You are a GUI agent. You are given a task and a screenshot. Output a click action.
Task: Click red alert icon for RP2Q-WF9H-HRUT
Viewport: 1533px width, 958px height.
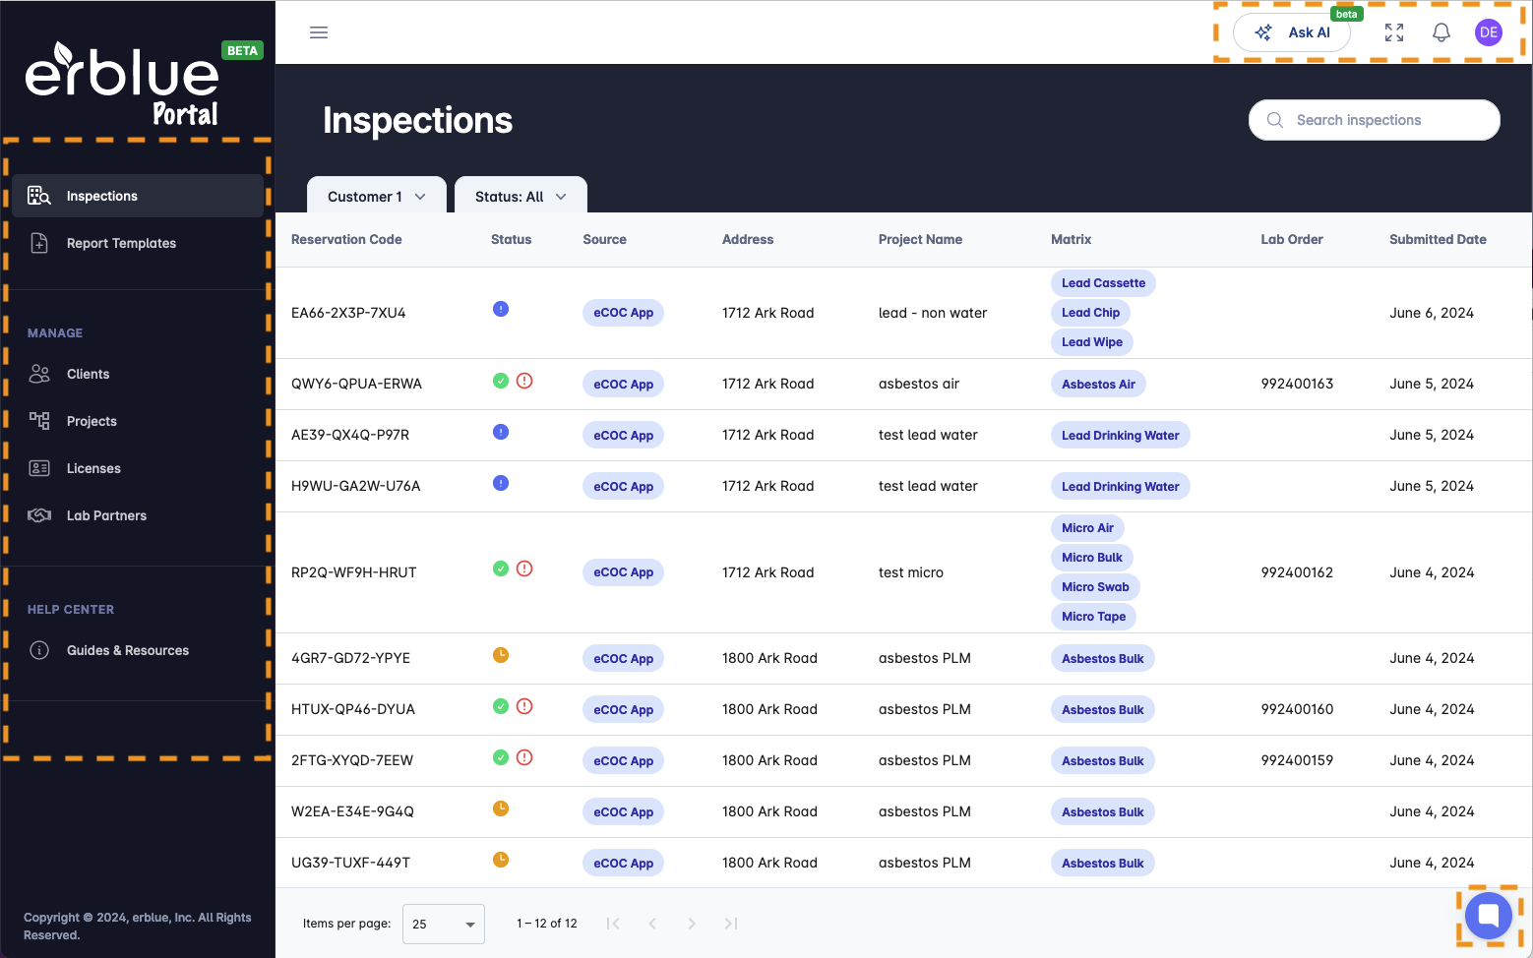click(524, 569)
